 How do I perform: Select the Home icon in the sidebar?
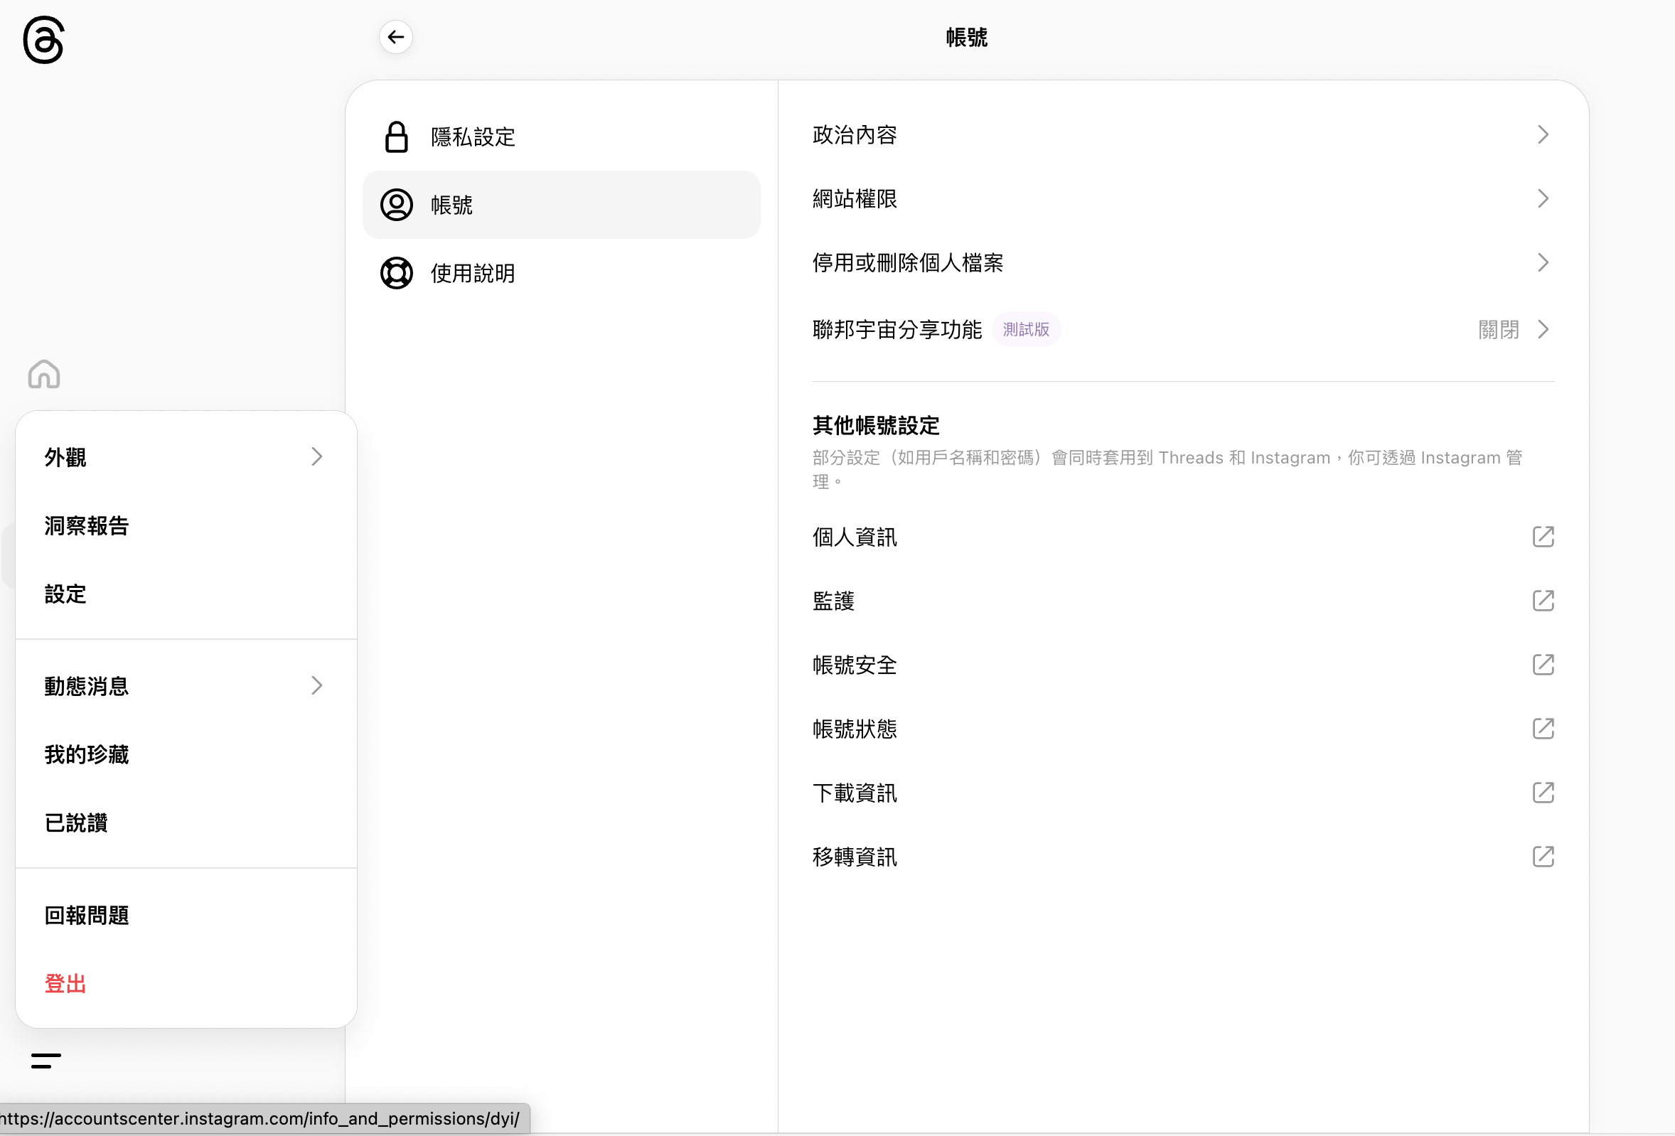tap(43, 374)
